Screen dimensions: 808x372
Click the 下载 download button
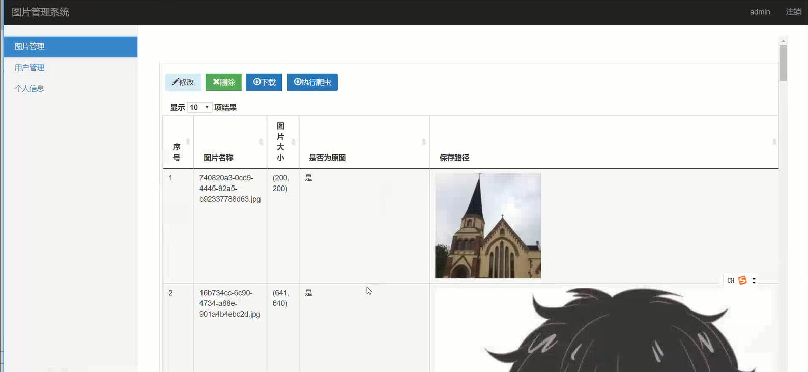pos(264,82)
